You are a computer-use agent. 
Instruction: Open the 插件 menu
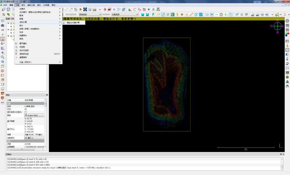point(39,5)
